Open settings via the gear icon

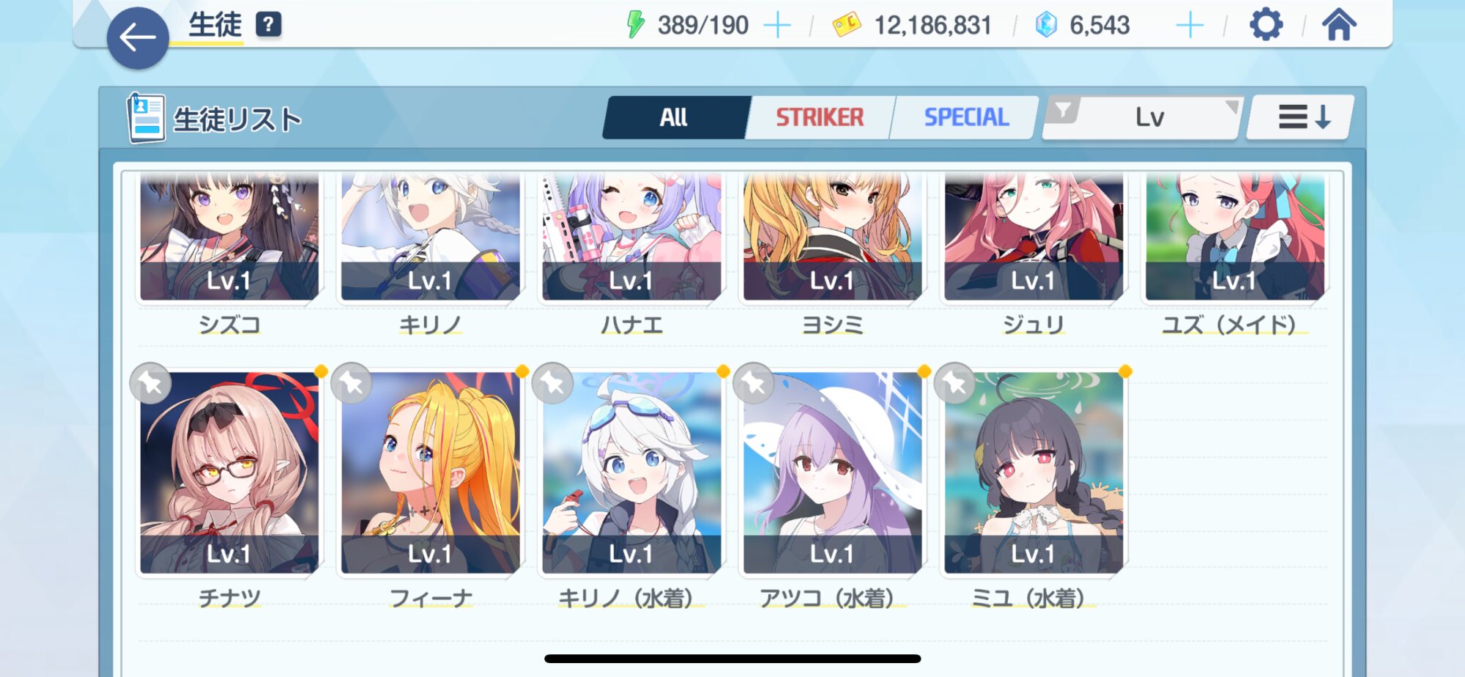[1266, 25]
